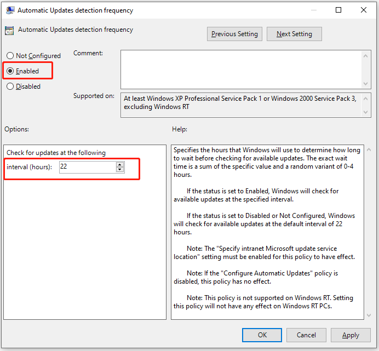This screenshot has width=379, height=351.
Task: Click help text 'Specifies the hours that Windows'
Action: [267, 162]
